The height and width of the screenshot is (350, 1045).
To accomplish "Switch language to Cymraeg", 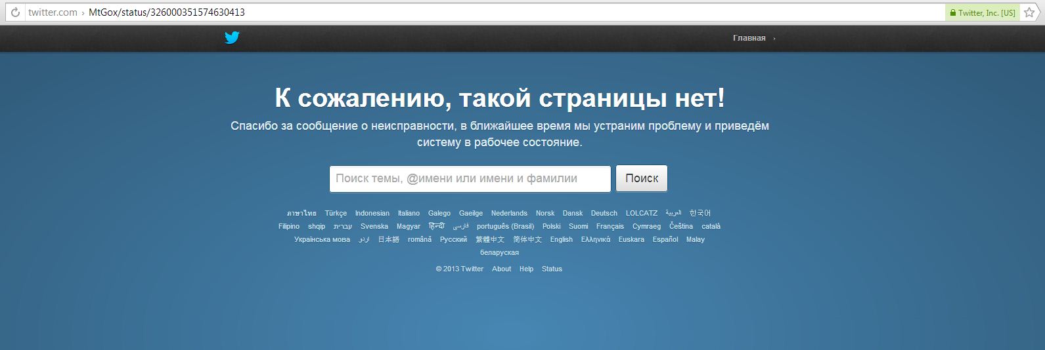I will (647, 226).
